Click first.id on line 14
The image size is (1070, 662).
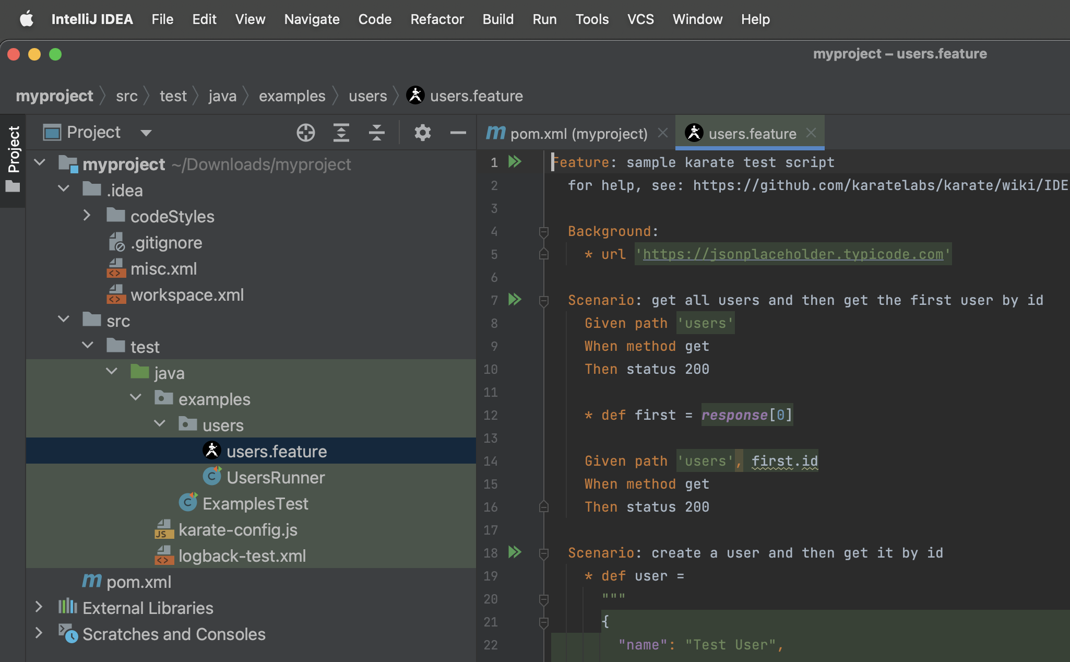coord(784,461)
